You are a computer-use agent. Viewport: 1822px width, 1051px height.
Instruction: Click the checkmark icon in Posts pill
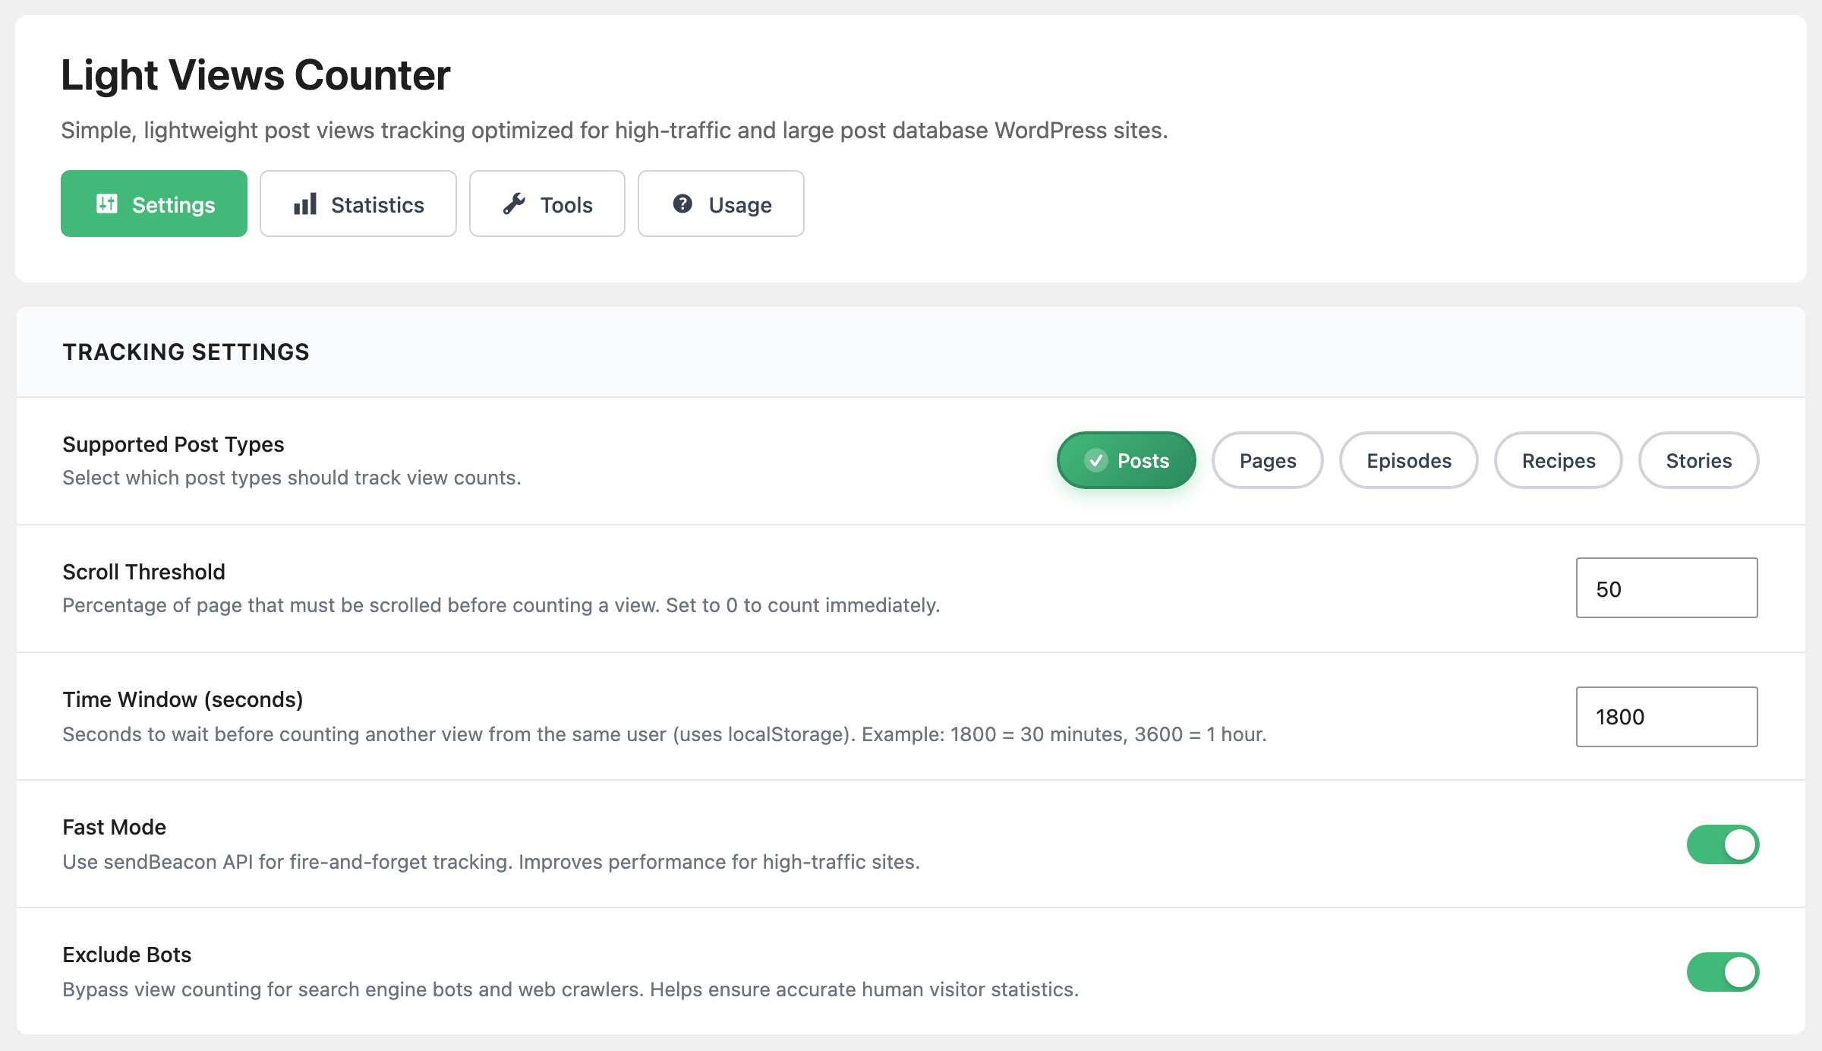(1095, 460)
